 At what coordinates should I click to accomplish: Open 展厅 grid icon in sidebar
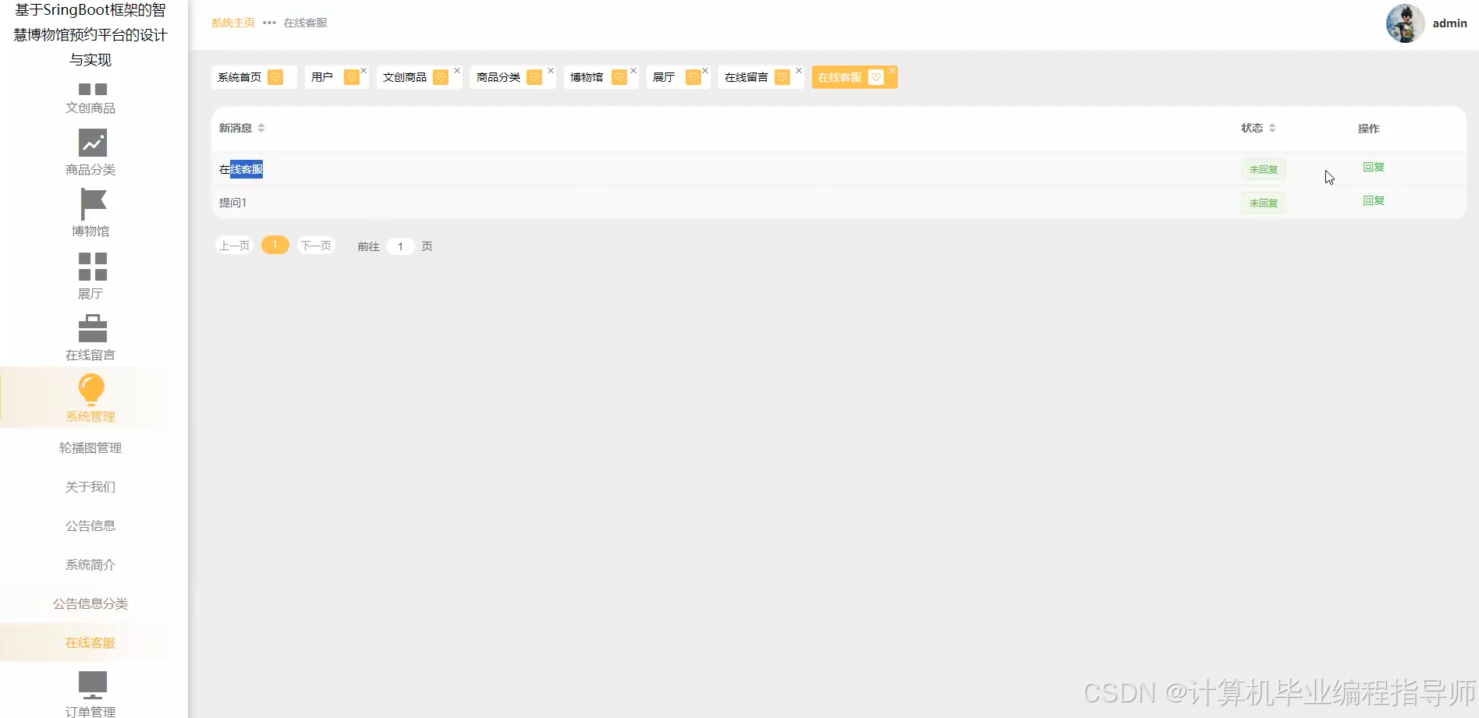tap(93, 267)
